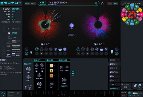Click teal linked-circles icon right of IRIS 2

117,53
